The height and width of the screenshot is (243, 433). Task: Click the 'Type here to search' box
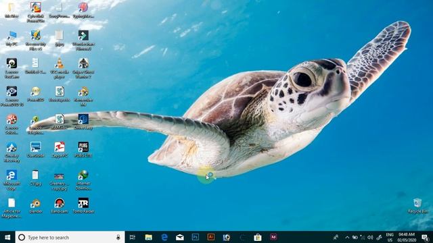[70, 237]
